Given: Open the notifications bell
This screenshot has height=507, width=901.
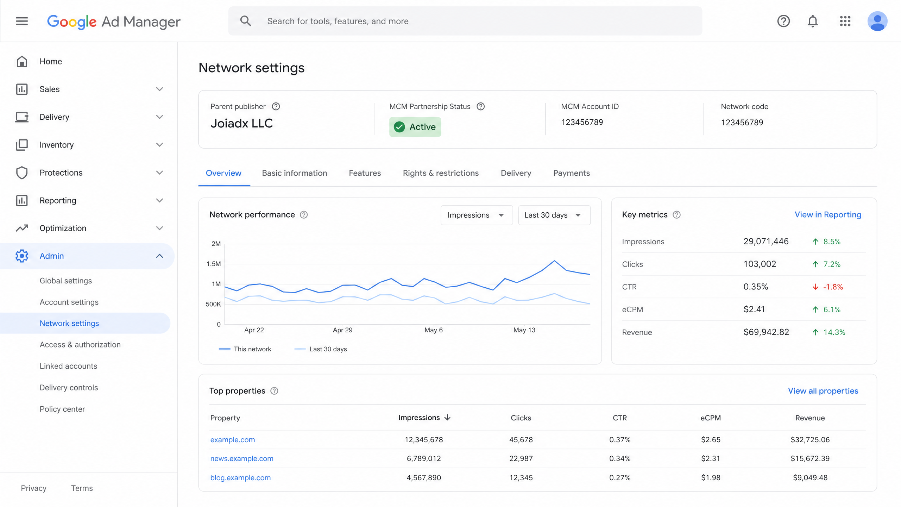Looking at the screenshot, I should tap(813, 21).
